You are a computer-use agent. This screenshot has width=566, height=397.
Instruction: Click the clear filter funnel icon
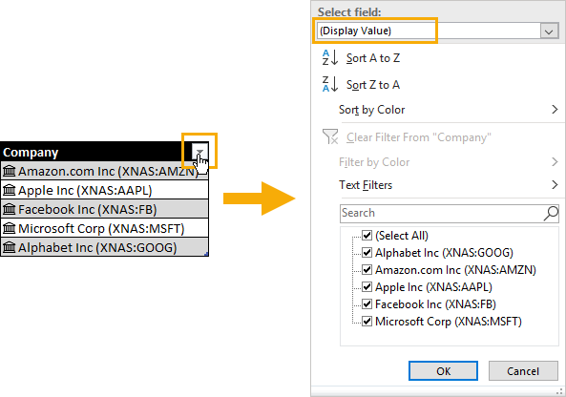[330, 136]
